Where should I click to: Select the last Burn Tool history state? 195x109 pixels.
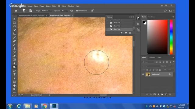click(119, 29)
